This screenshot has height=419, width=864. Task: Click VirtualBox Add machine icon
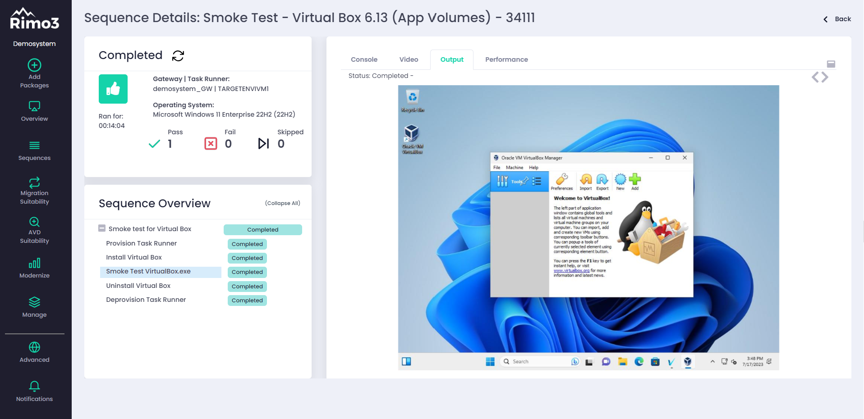point(635,182)
